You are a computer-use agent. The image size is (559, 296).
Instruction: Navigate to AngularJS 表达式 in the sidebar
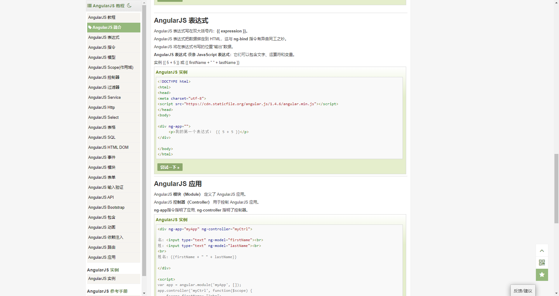104,37
